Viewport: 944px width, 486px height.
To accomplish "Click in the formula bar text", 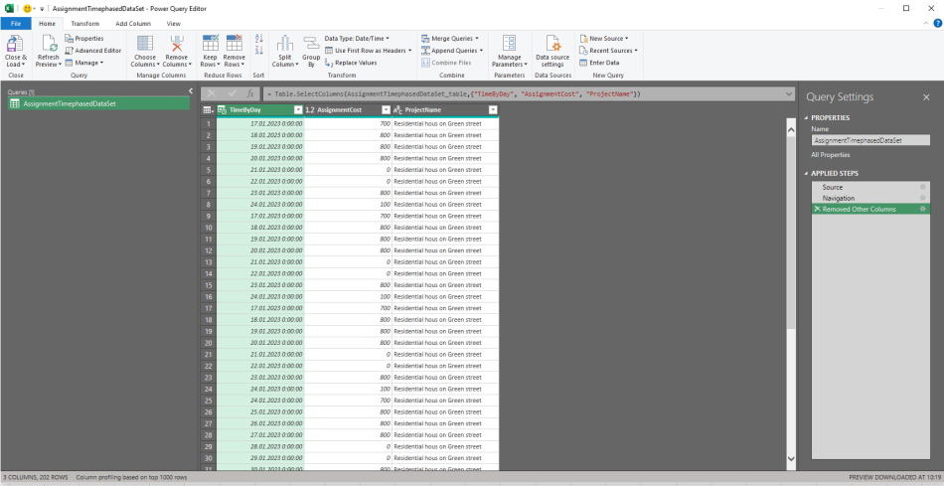I will (x=453, y=94).
